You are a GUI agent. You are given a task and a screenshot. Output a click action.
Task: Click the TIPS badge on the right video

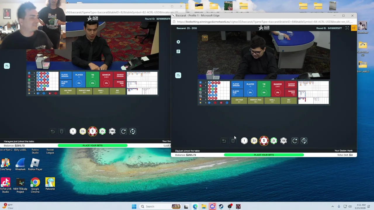tap(205, 38)
